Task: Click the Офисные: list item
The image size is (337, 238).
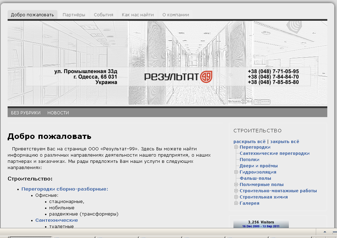Action: click(47, 195)
